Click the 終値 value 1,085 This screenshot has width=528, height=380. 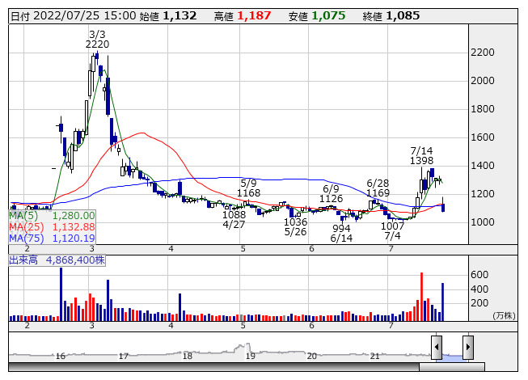402,15
